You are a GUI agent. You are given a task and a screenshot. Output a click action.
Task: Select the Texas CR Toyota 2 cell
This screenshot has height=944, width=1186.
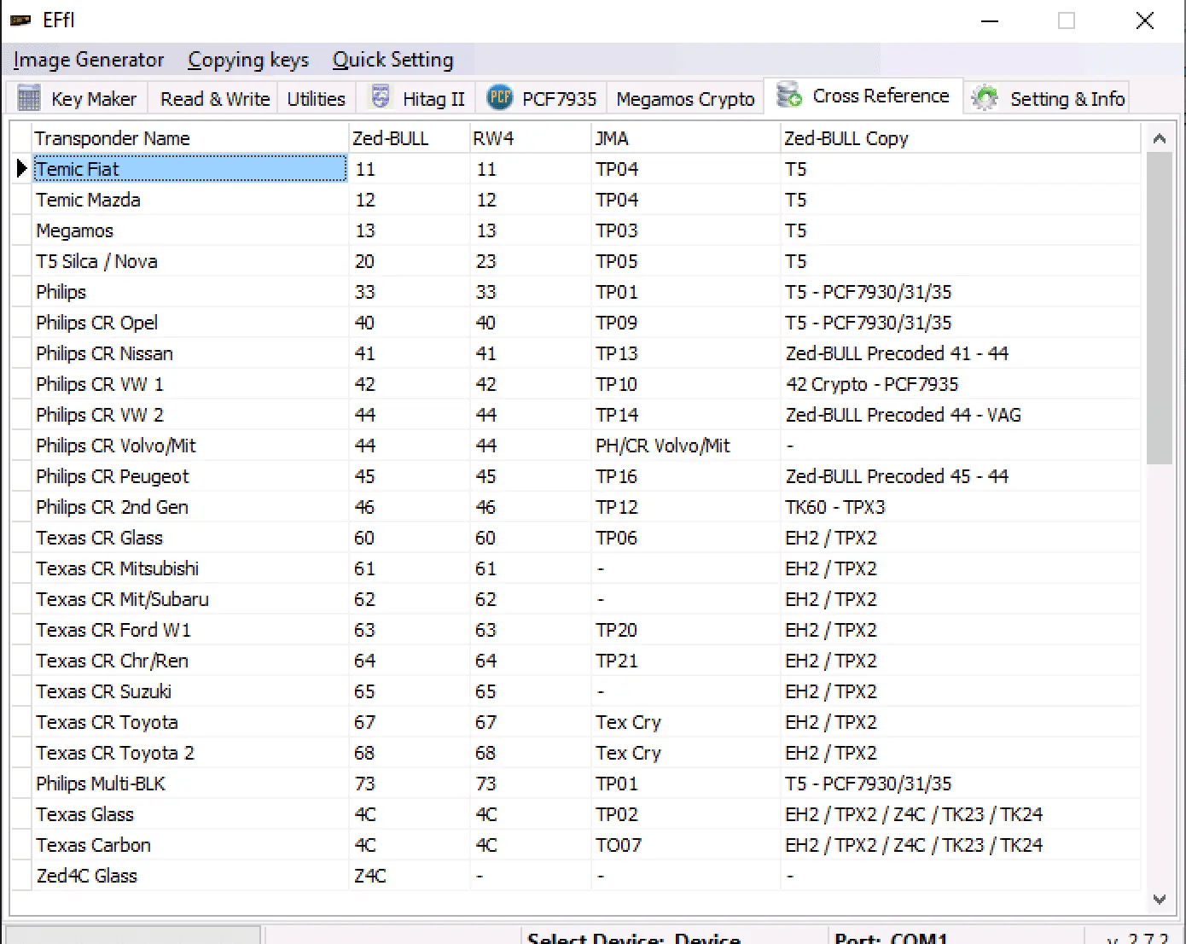(x=190, y=753)
